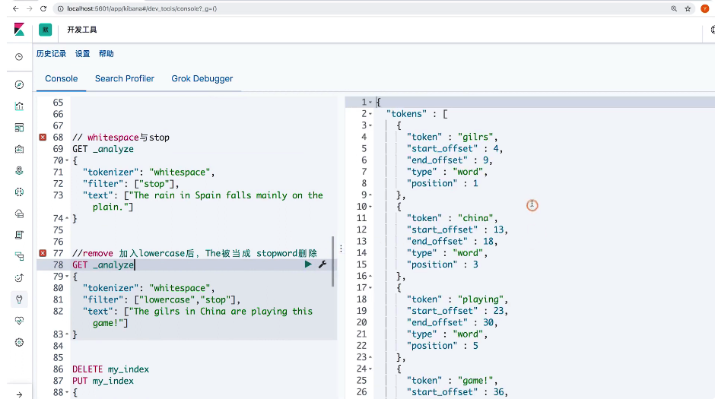Open 设置 (Settings) link

[x=82, y=54]
